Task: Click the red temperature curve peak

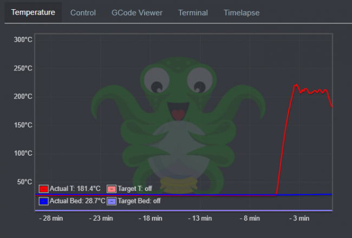Action: coord(296,85)
